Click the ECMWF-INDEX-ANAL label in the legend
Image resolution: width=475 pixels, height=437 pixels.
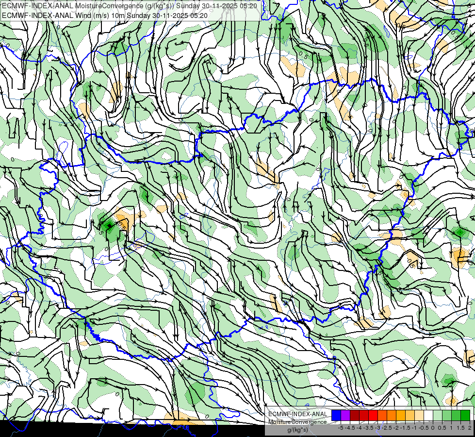[x=298, y=414]
